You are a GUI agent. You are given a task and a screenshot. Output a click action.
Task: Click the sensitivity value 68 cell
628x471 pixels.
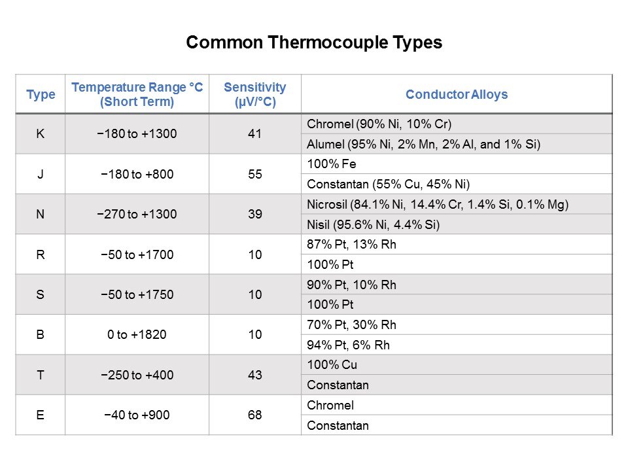click(255, 415)
